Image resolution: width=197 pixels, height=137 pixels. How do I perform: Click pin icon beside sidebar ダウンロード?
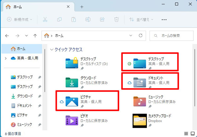coord(40,96)
